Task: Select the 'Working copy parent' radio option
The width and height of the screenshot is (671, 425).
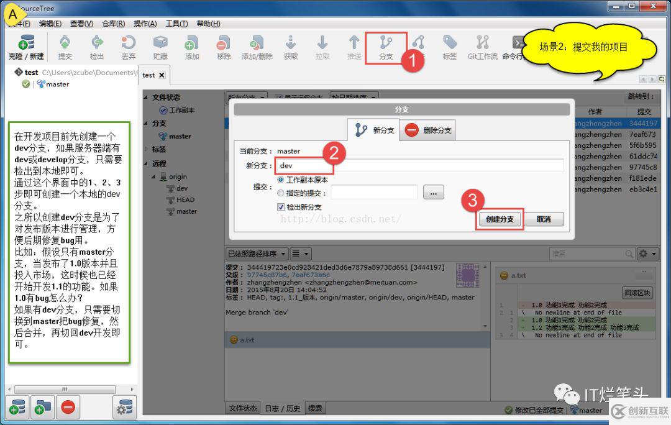Action: 281,180
